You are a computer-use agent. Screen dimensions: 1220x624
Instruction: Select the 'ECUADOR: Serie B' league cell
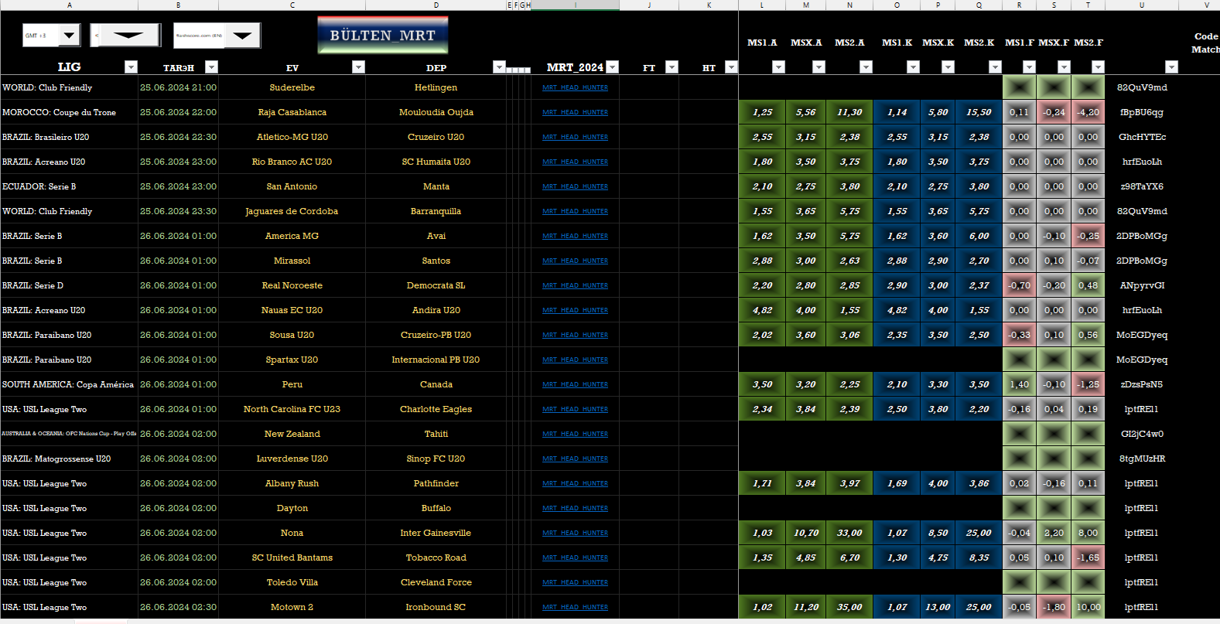(70, 186)
